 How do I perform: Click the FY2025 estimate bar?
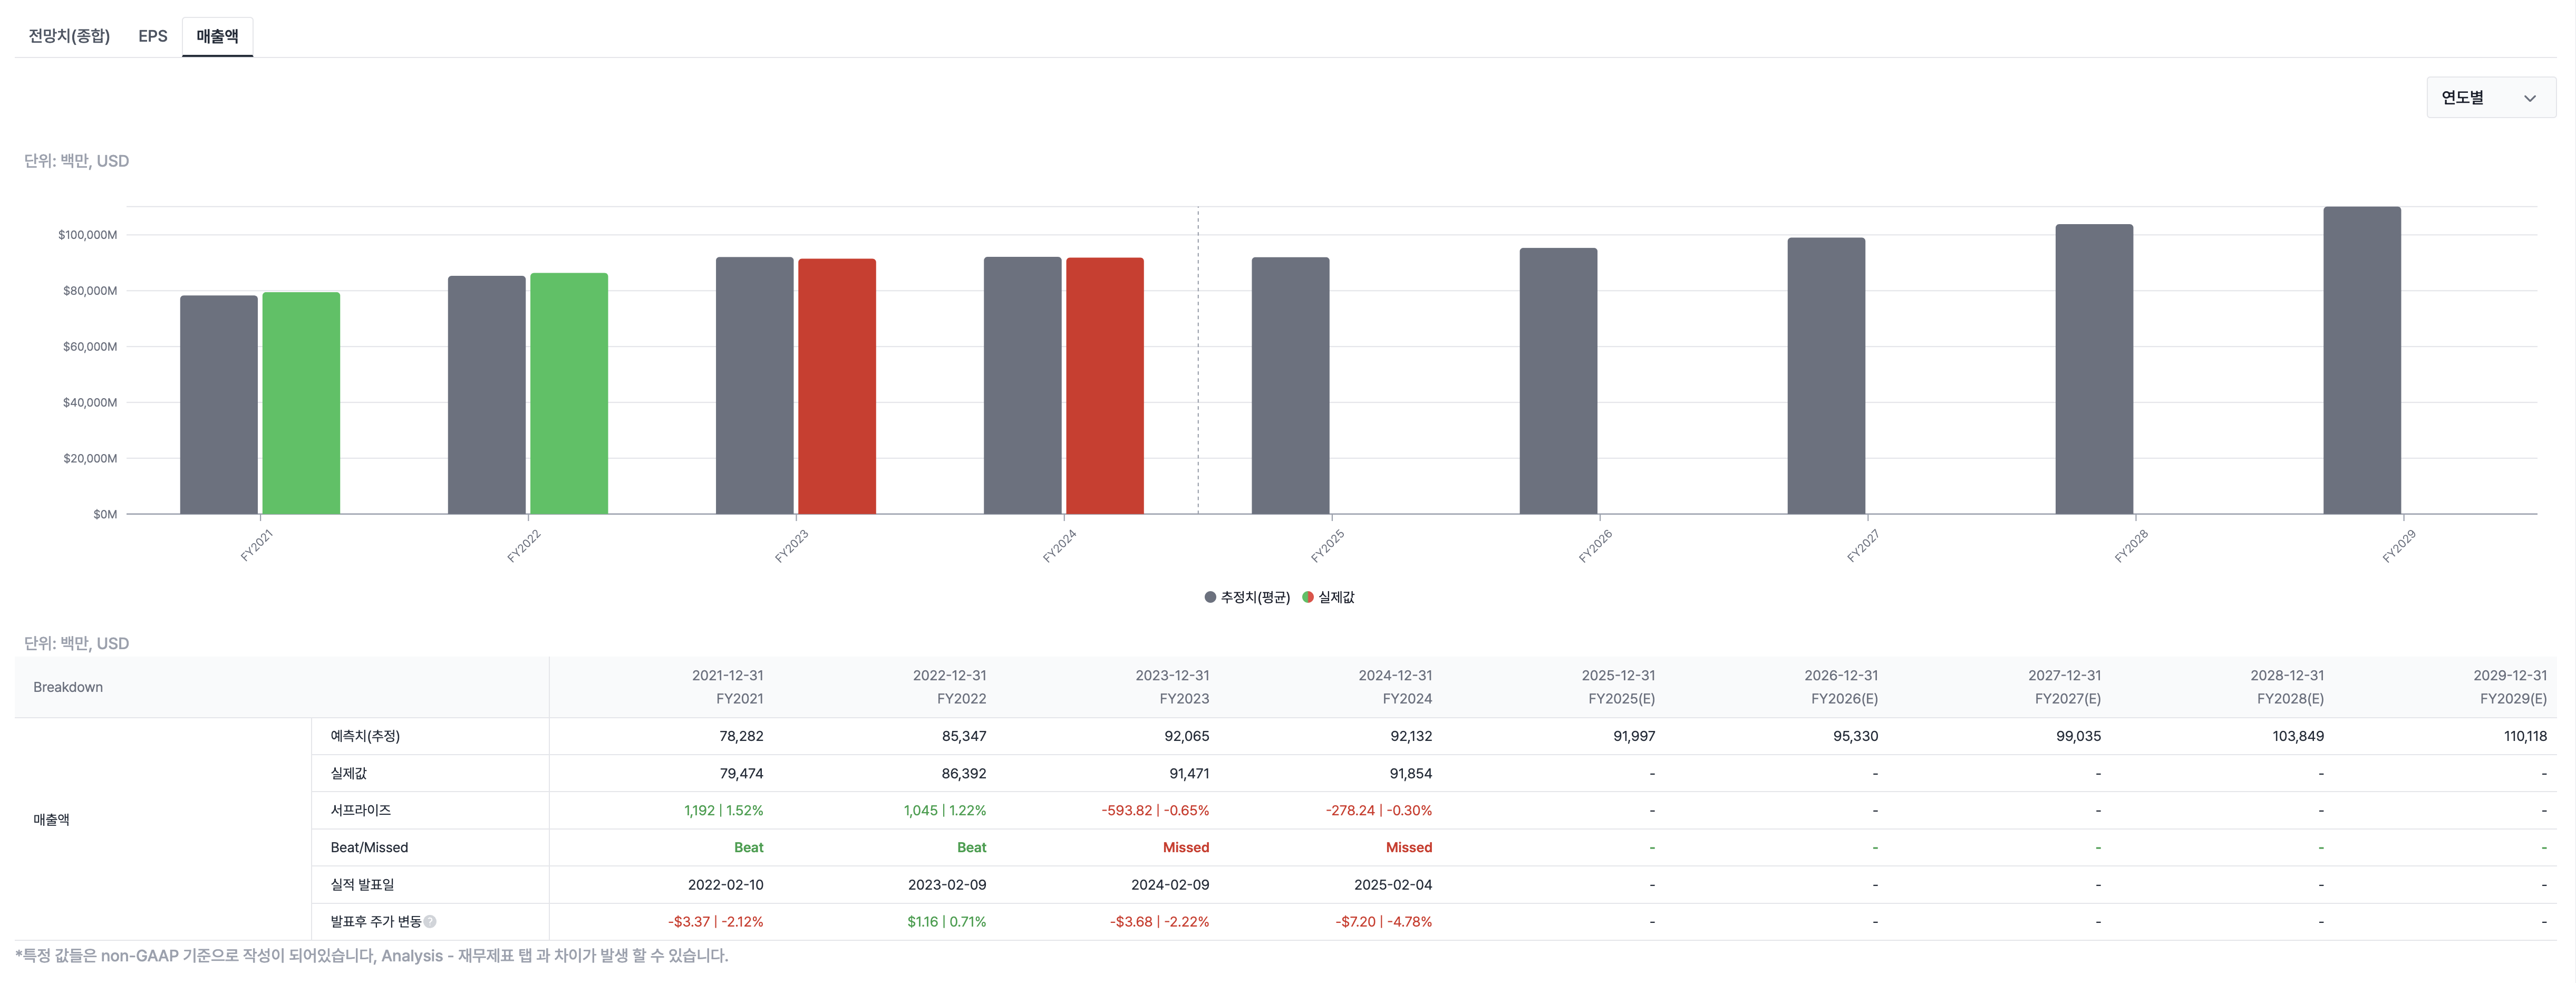[1290, 386]
